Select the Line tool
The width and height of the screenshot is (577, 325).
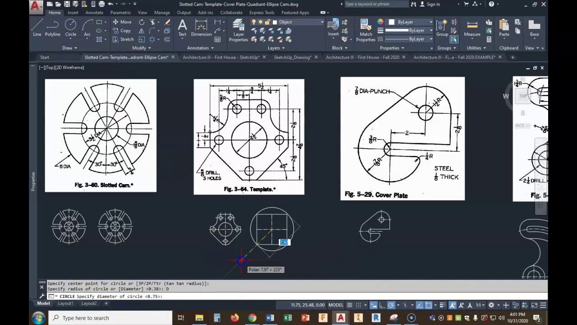click(x=37, y=28)
